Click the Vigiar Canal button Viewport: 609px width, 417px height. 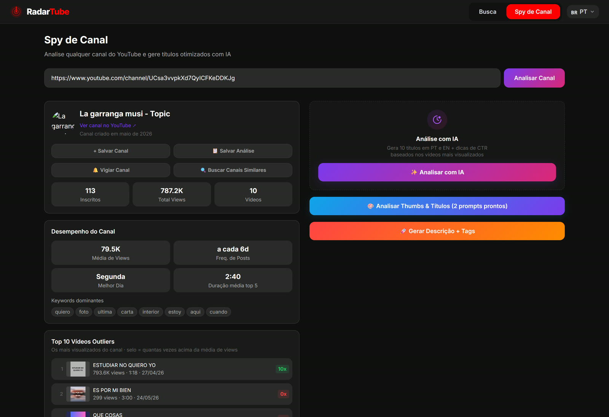point(111,170)
